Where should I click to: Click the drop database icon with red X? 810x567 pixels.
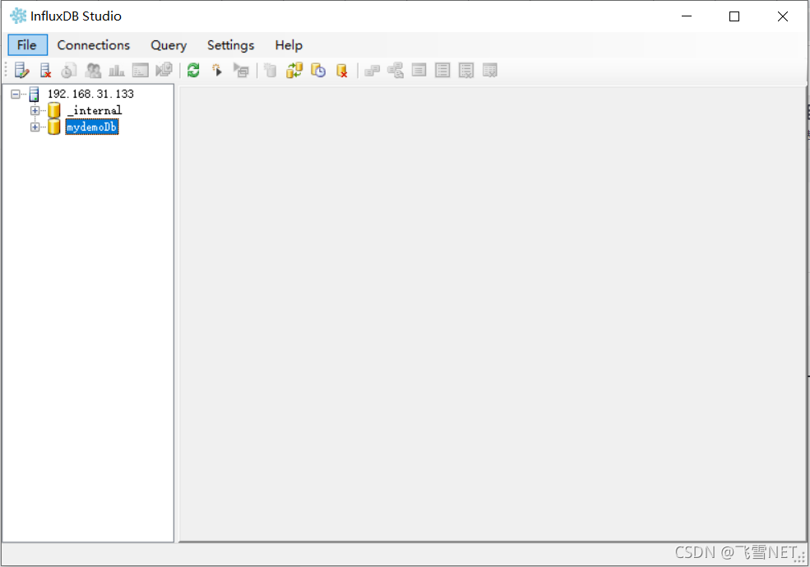point(341,71)
